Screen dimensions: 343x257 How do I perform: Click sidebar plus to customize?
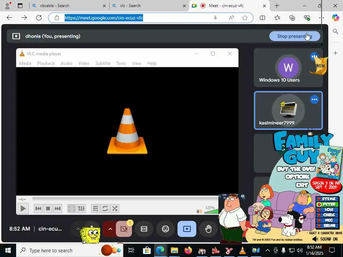(x=335, y=53)
